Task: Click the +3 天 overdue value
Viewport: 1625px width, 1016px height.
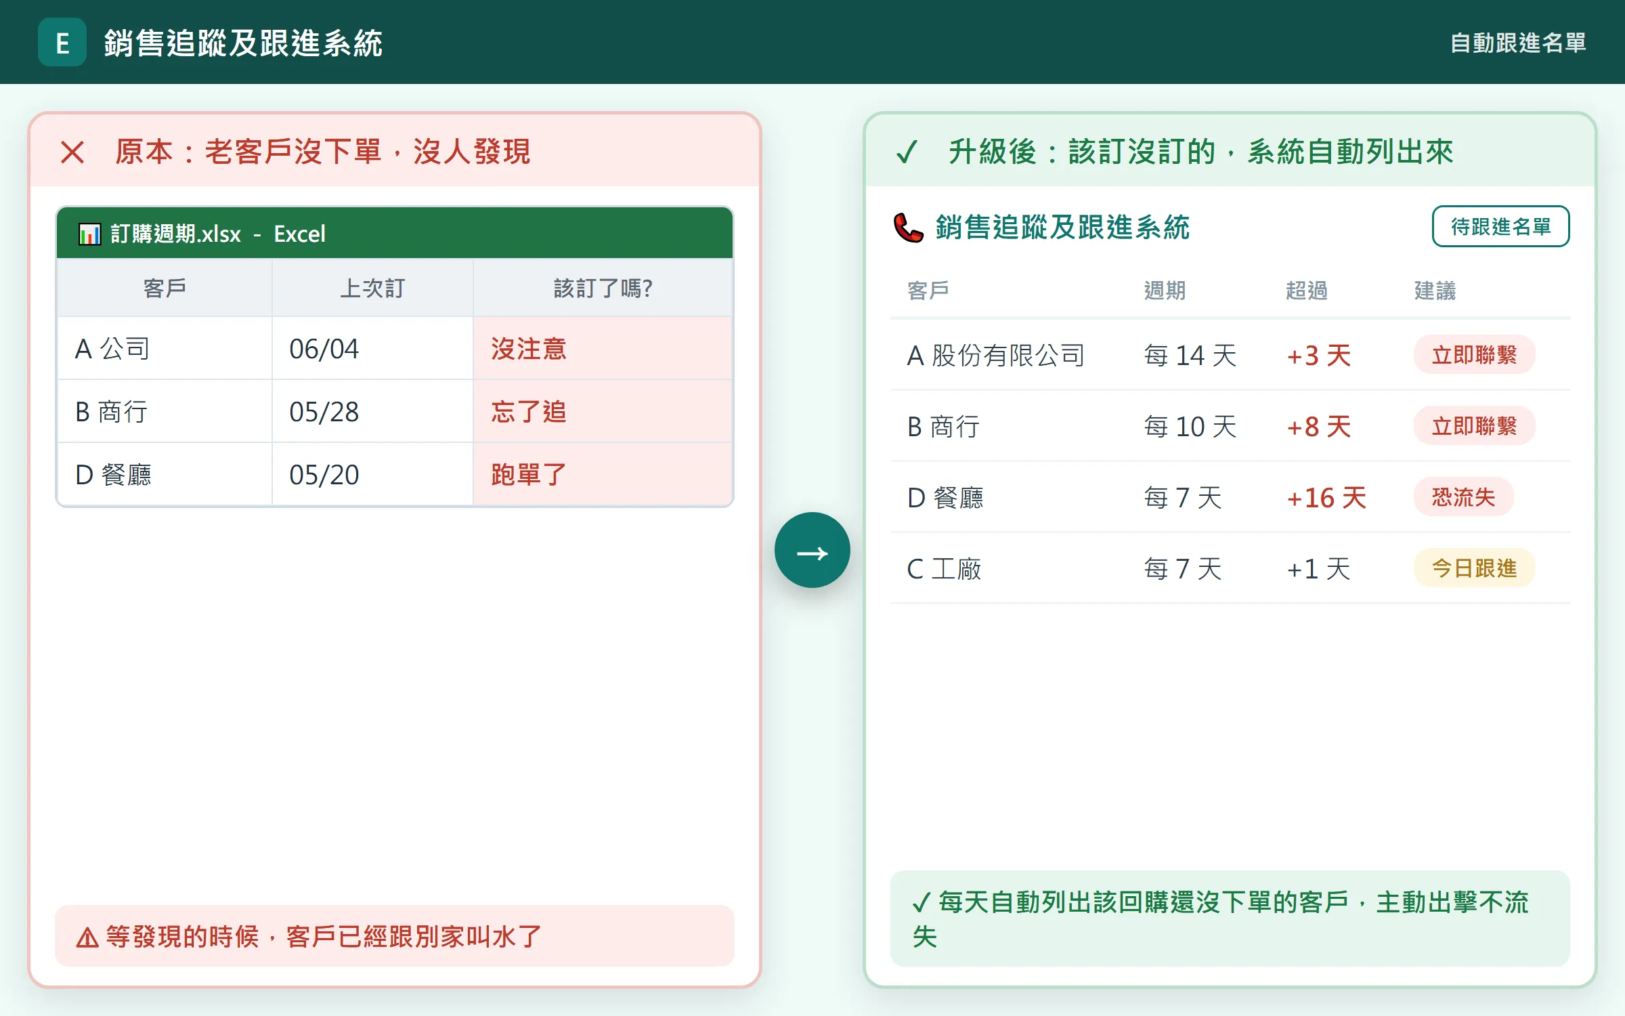Action: coord(1318,355)
